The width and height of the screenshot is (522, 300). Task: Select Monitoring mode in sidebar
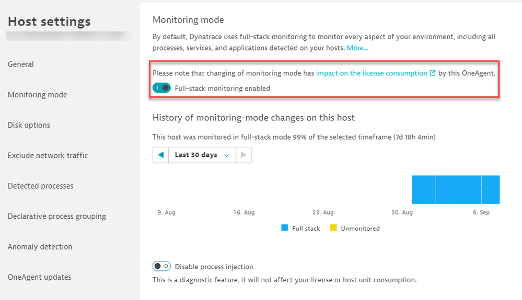[38, 95]
